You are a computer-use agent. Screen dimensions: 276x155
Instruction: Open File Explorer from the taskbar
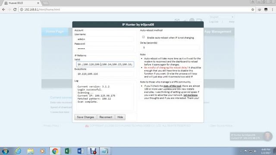click(x=31, y=151)
